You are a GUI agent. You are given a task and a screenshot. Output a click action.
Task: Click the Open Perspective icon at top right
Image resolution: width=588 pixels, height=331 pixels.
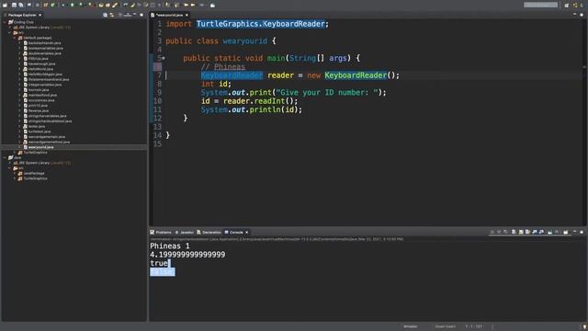coord(567,6)
